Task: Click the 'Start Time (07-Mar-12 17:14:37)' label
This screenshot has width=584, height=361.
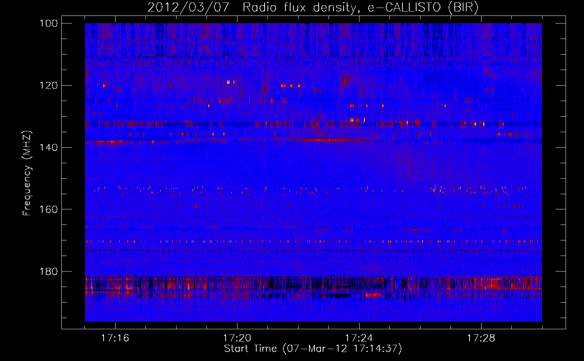Action: [313, 349]
